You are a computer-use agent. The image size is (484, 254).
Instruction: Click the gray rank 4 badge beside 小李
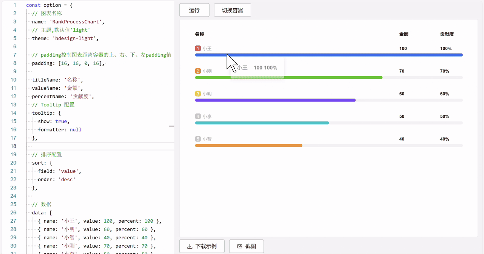pos(197,116)
